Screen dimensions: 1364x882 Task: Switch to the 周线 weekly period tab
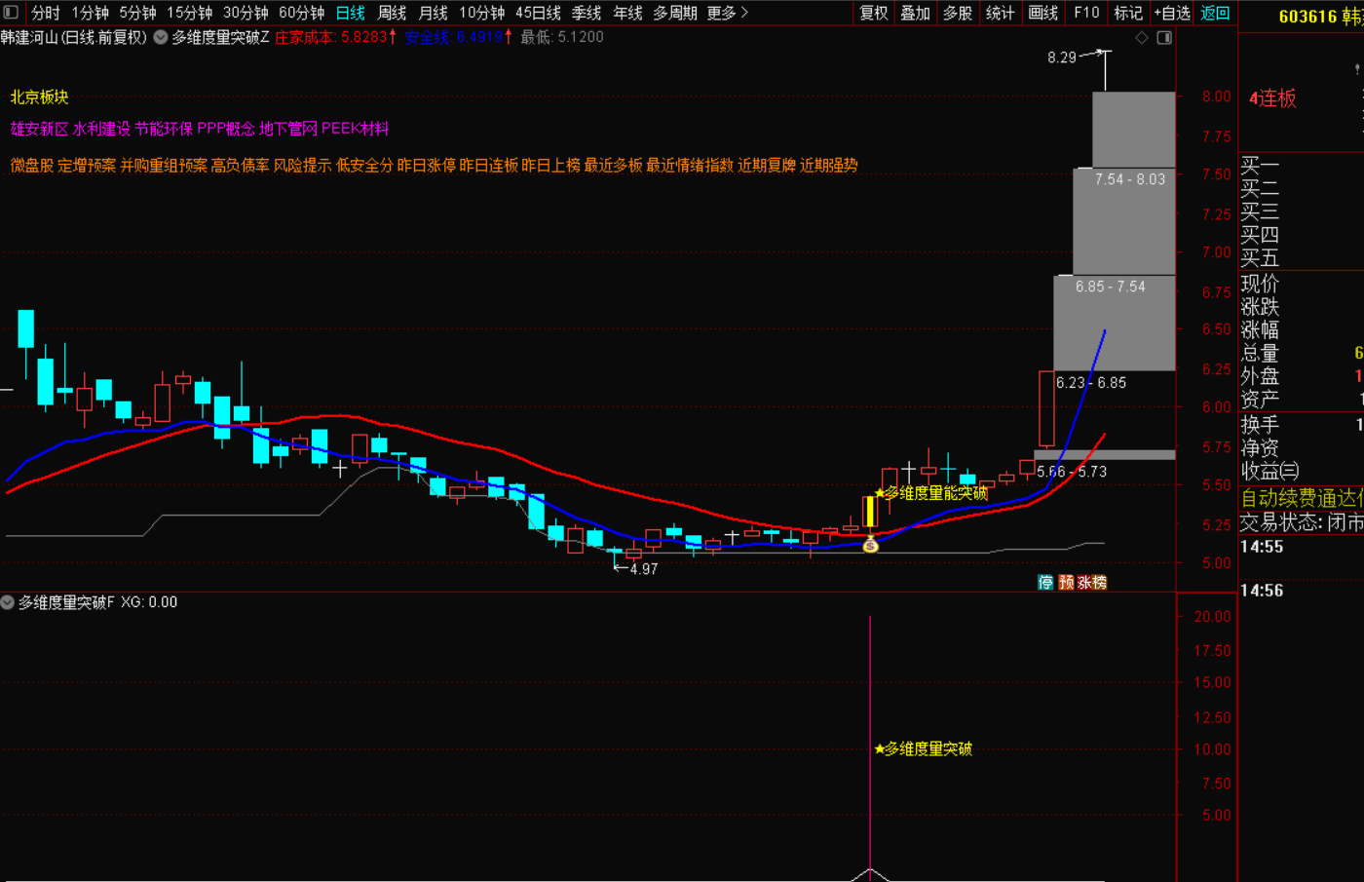392,13
